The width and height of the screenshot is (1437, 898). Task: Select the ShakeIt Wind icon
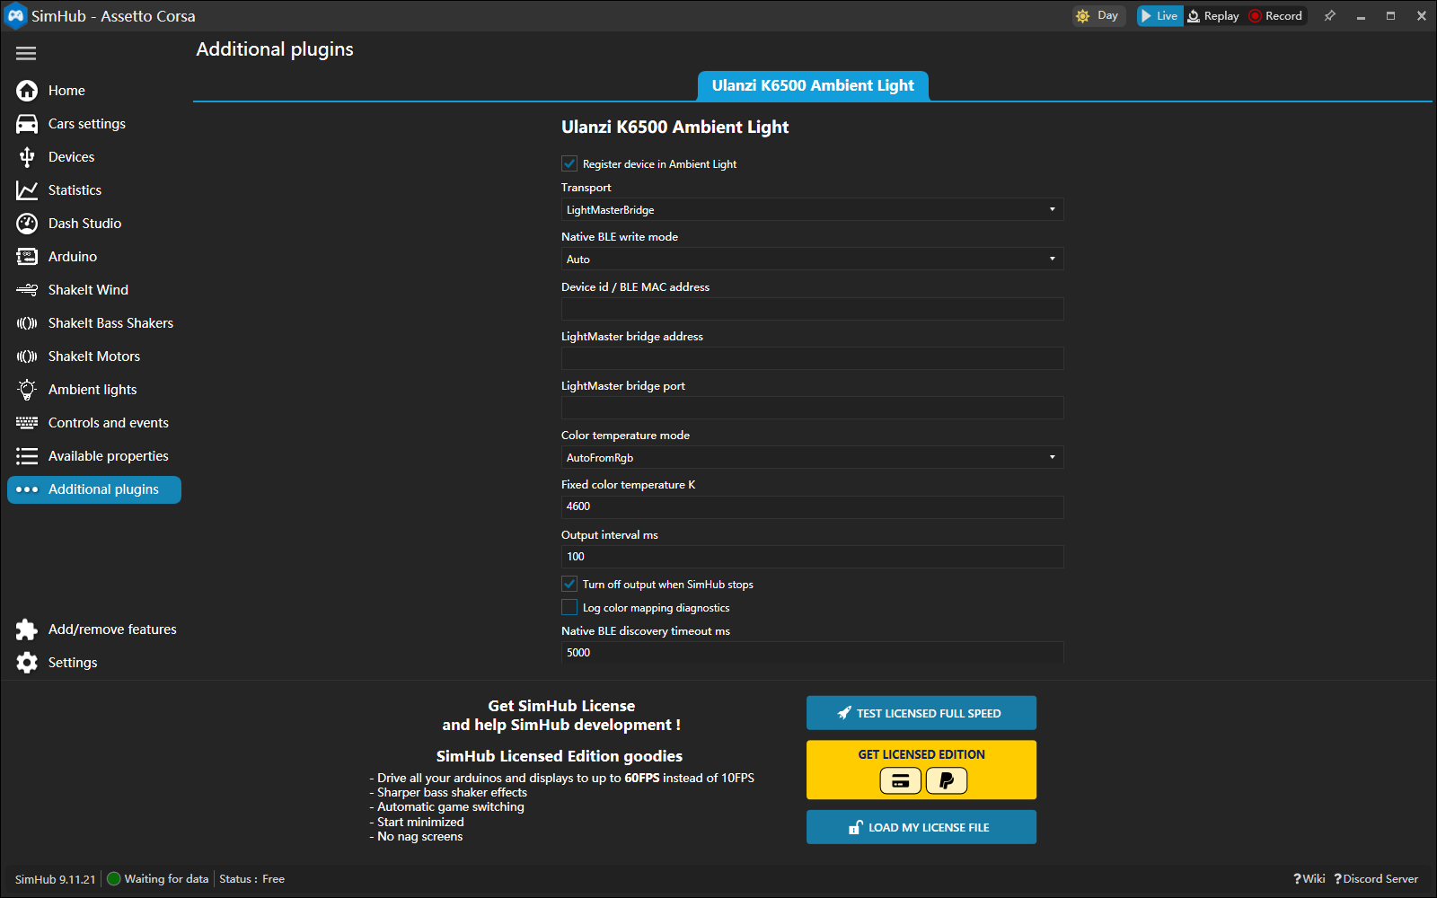coord(27,290)
